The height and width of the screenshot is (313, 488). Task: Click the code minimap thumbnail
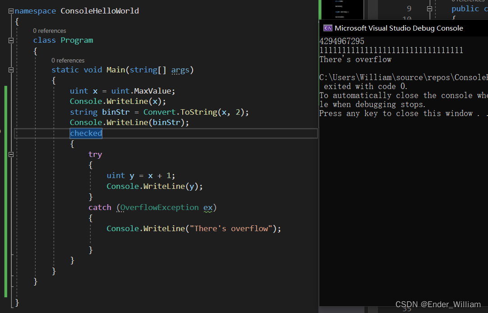coord(341,9)
